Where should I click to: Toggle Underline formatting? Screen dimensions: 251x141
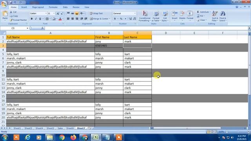(x=40, y=19)
